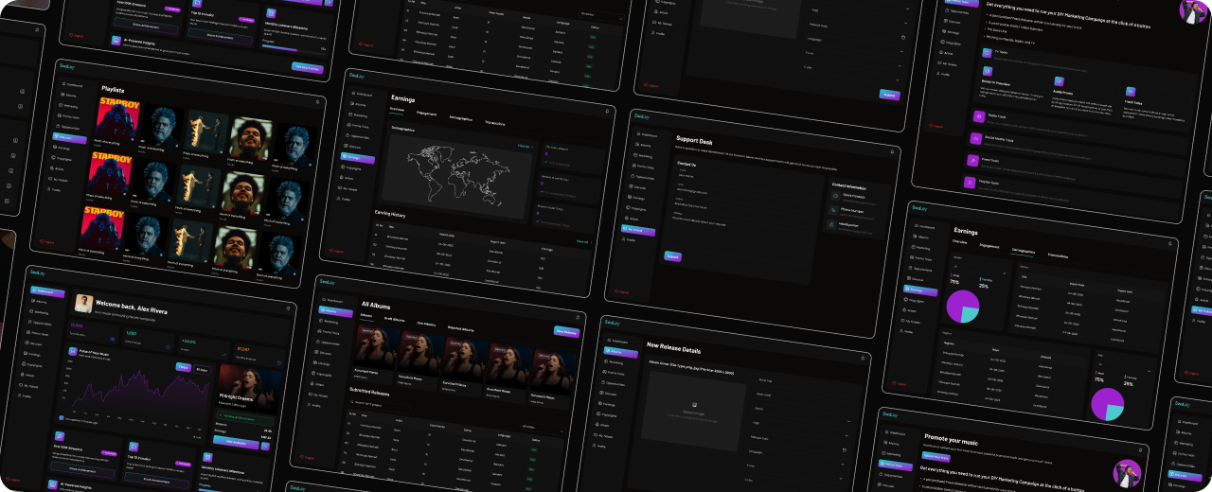Click the bell icon on the Support Desk screen
Image resolution: width=1212 pixels, height=492 pixels.
(x=891, y=150)
